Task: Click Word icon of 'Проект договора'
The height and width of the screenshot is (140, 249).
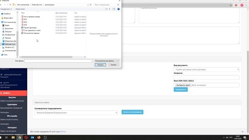Action: point(23,28)
